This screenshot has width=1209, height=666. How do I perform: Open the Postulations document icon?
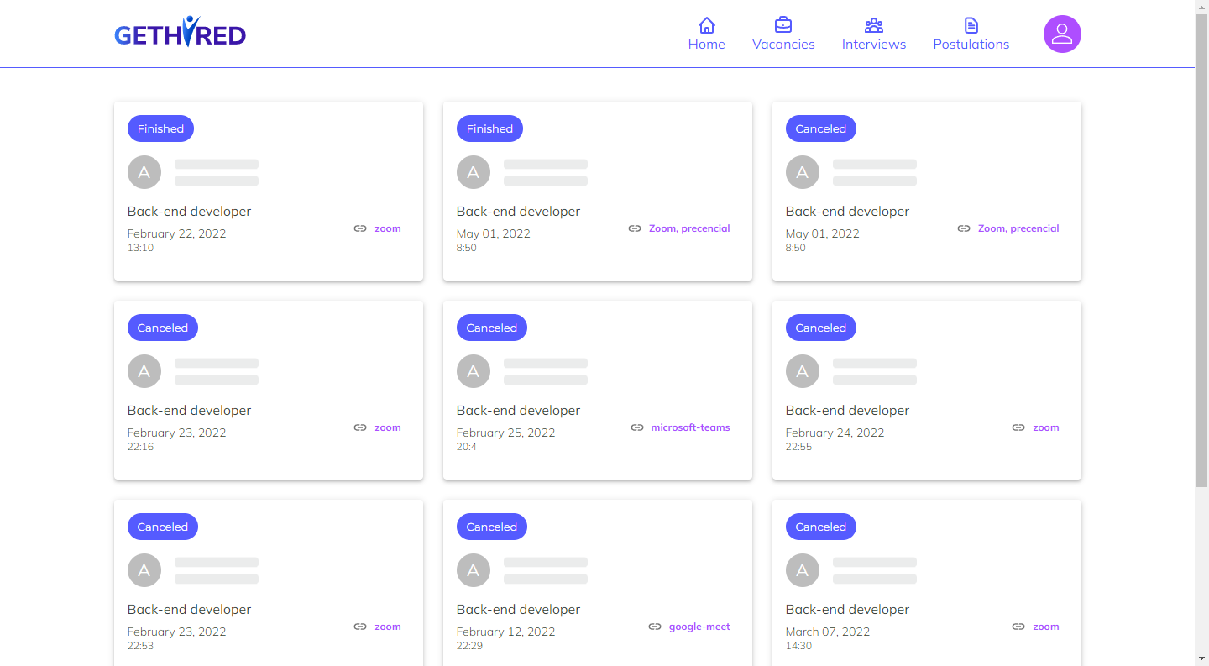[x=971, y=25]
